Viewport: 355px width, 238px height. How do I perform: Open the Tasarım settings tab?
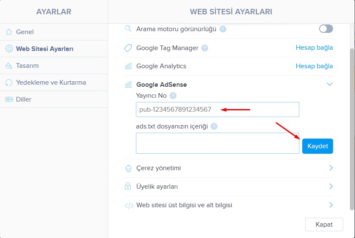pyautogui.click(x=27, y=66)
